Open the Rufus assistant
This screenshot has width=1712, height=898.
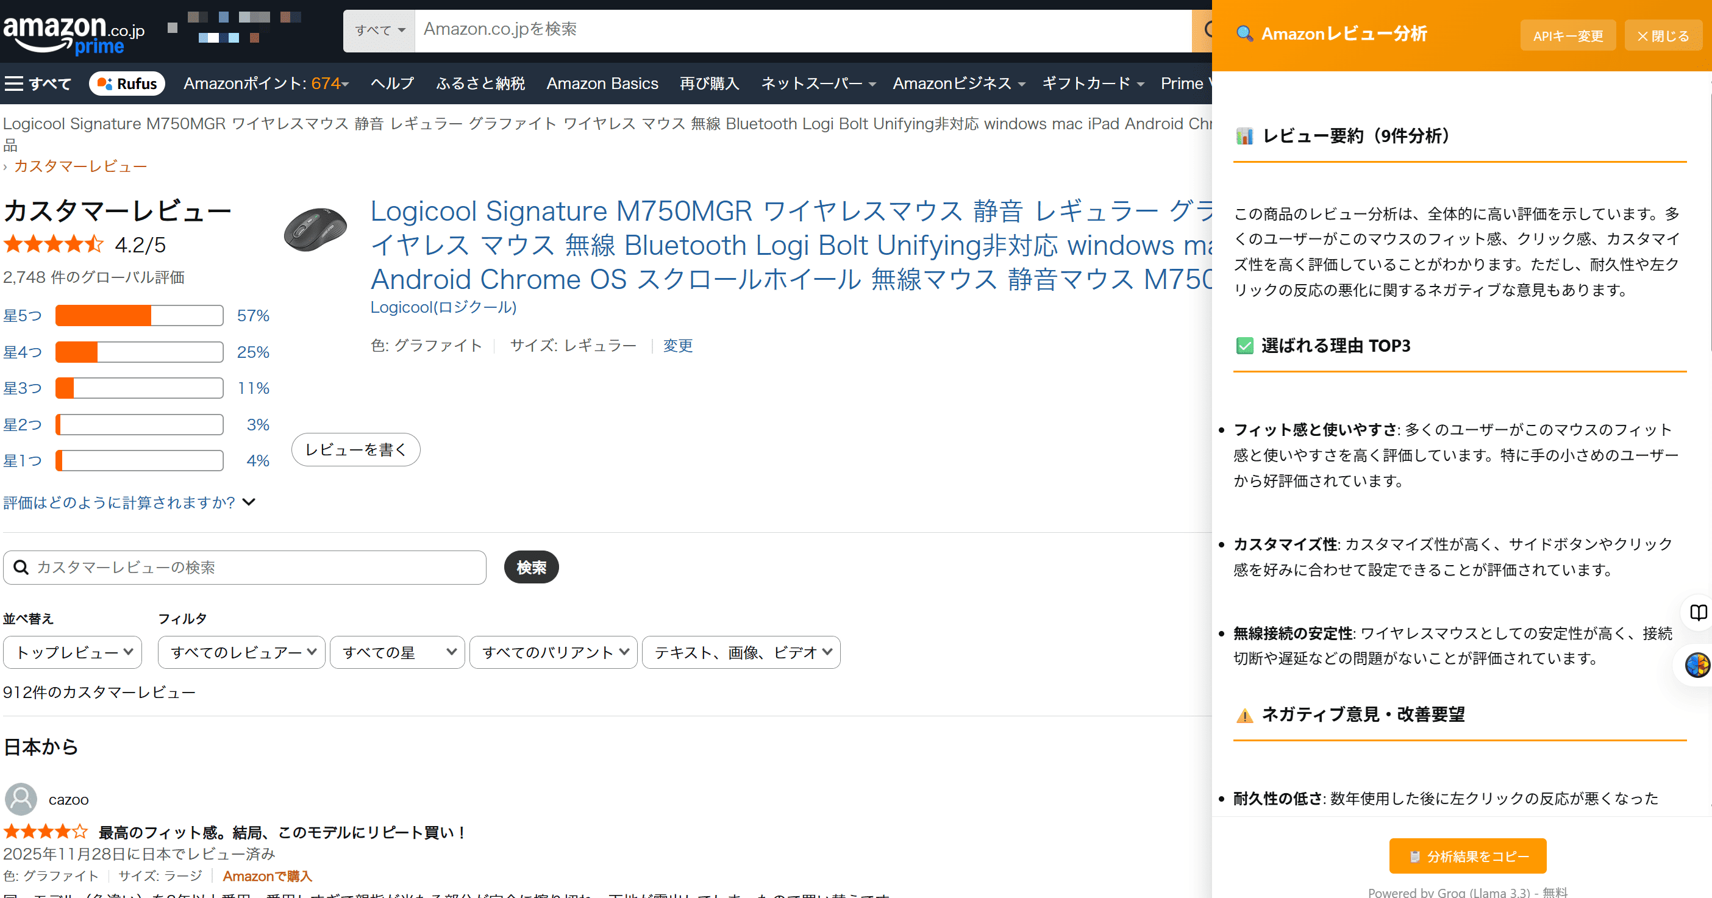(127, 84)
